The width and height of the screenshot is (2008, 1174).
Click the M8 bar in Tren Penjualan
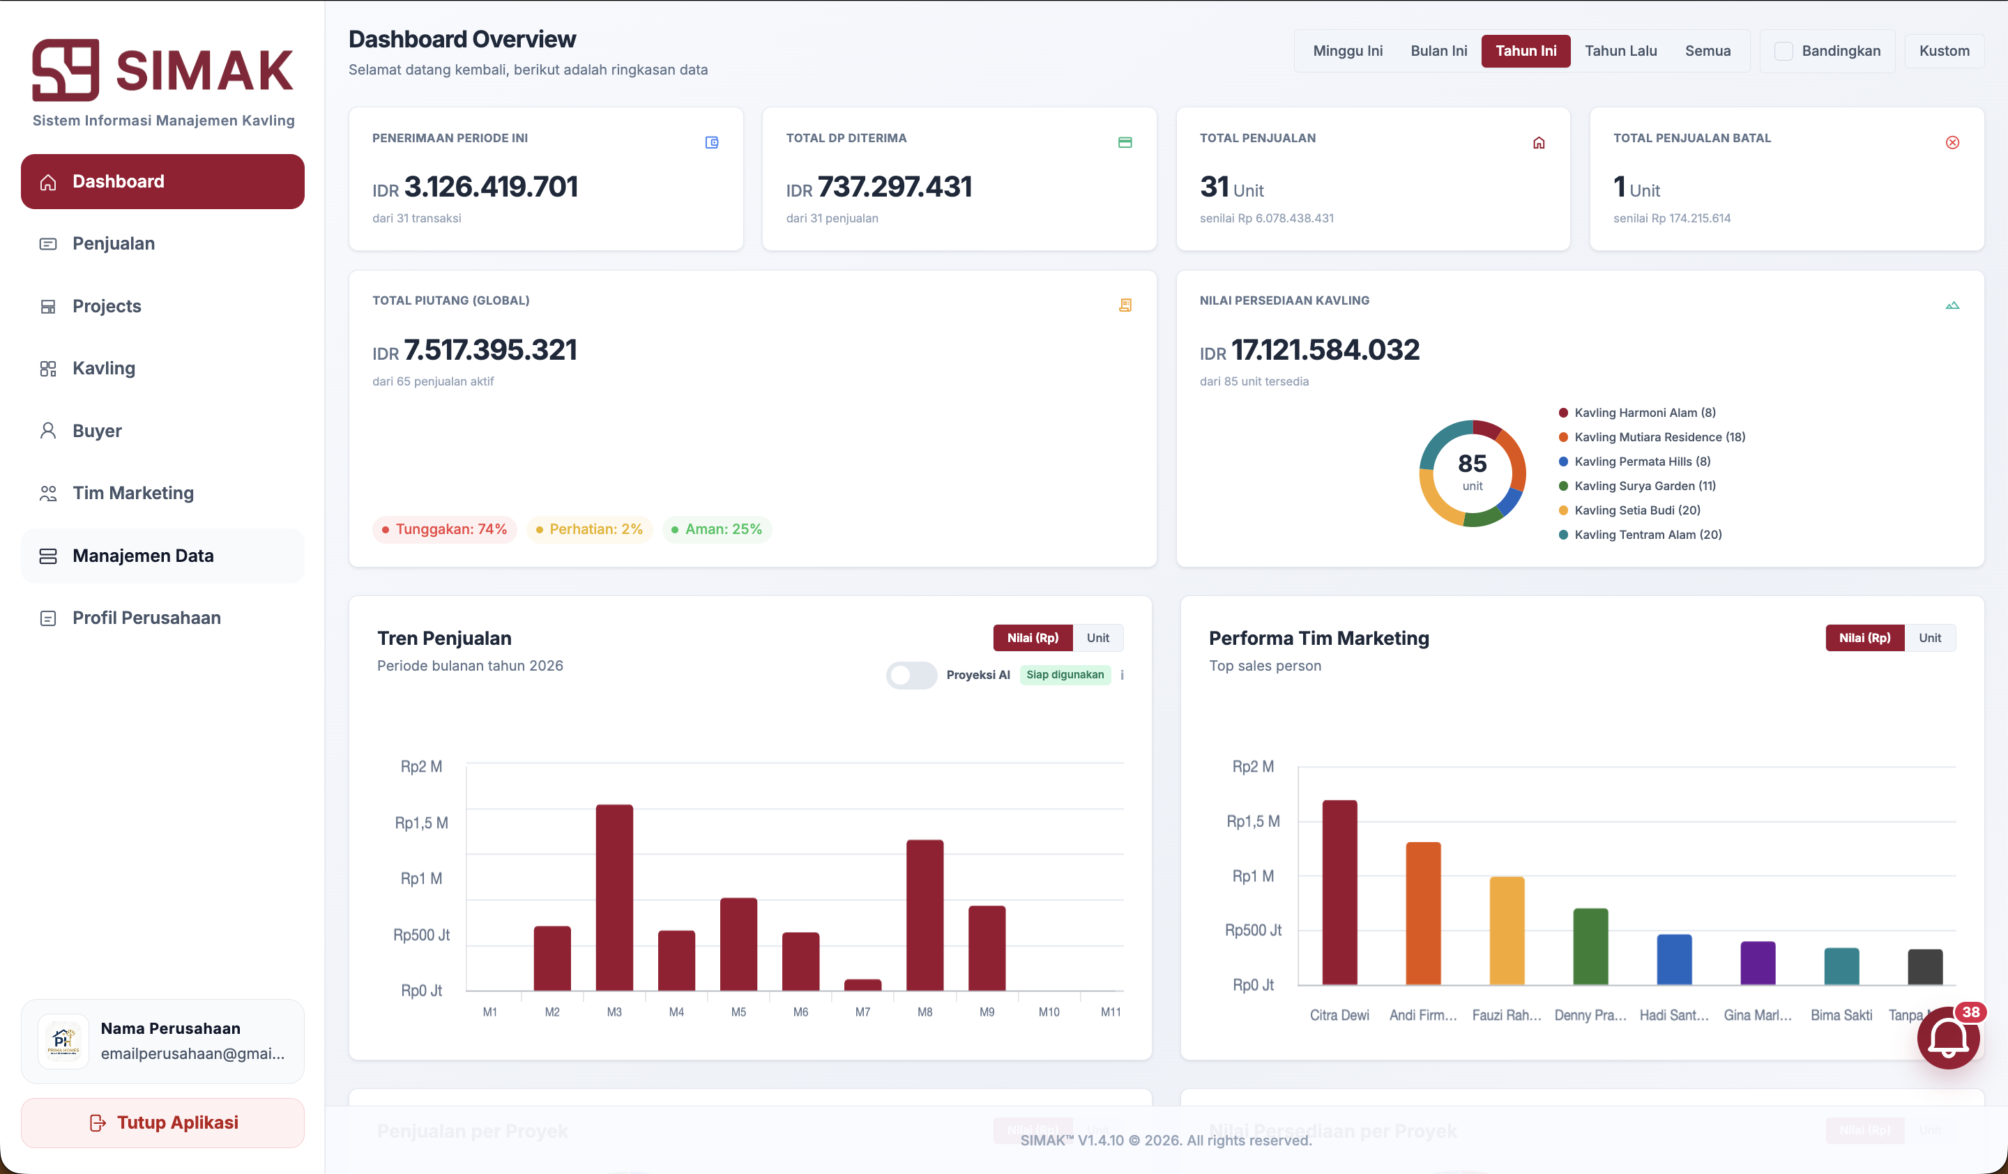(925, 915)
